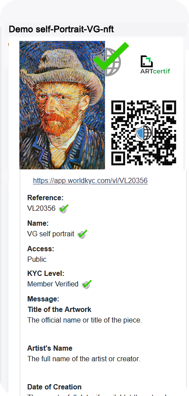The height and width of the screenshot is (396, 189).
Task: Click the Message label
Action: click(x=43, y=299)
